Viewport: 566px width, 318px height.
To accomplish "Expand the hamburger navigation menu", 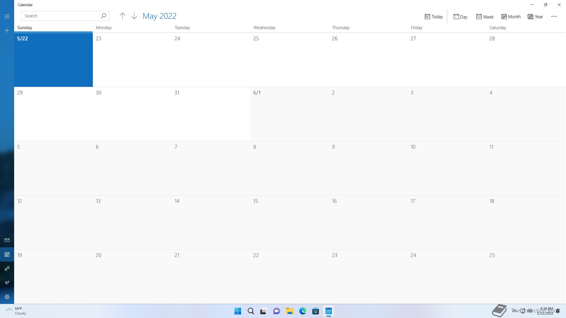I will (7, 16).
